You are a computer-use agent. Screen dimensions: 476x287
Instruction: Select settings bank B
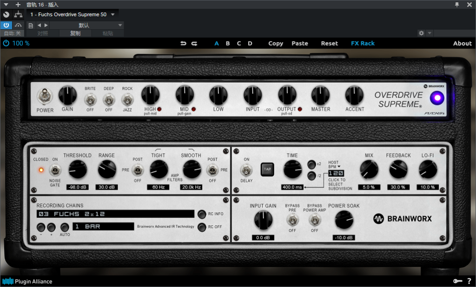228,43
